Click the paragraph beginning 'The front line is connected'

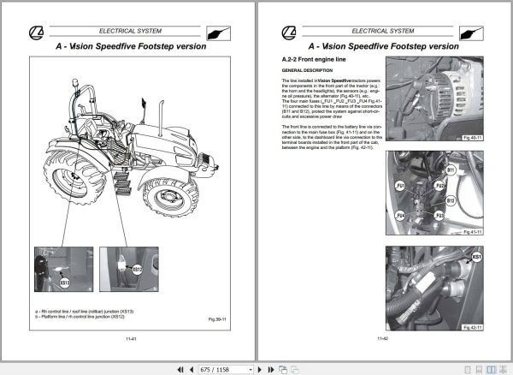[332, 137]
